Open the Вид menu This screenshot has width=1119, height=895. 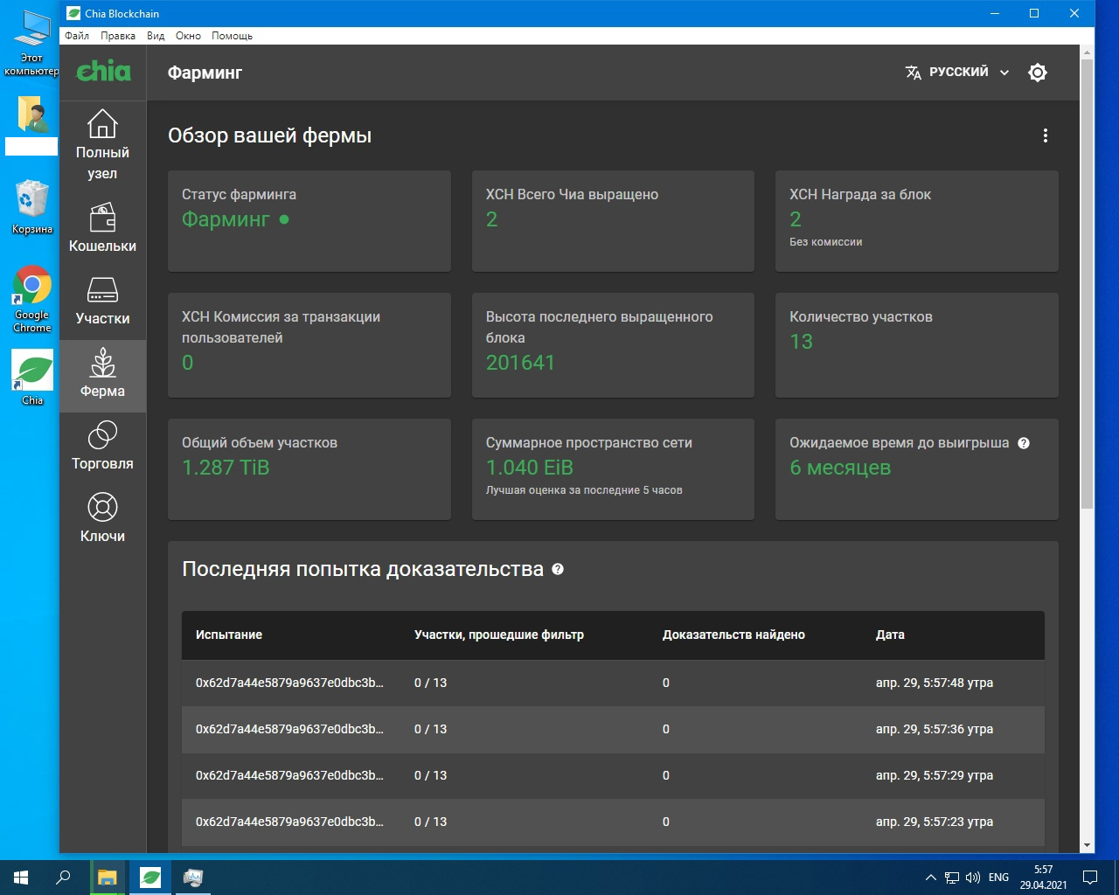point(156,36)
